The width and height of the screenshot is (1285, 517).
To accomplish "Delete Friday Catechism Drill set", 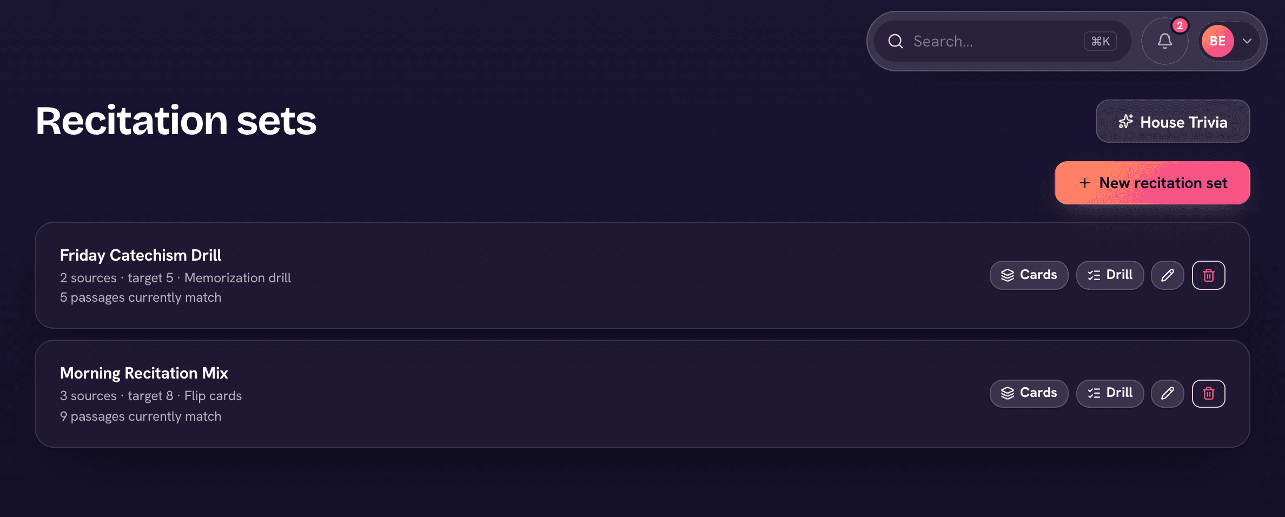I will pyautogui.click(x=1208, y=275).
